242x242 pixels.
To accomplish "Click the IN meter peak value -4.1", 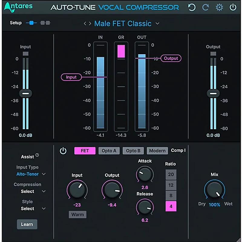I will (100, 135).
